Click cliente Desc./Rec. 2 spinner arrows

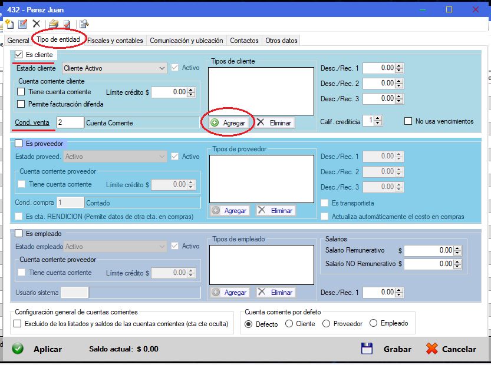pyautogui.click(x=399, y=83)
